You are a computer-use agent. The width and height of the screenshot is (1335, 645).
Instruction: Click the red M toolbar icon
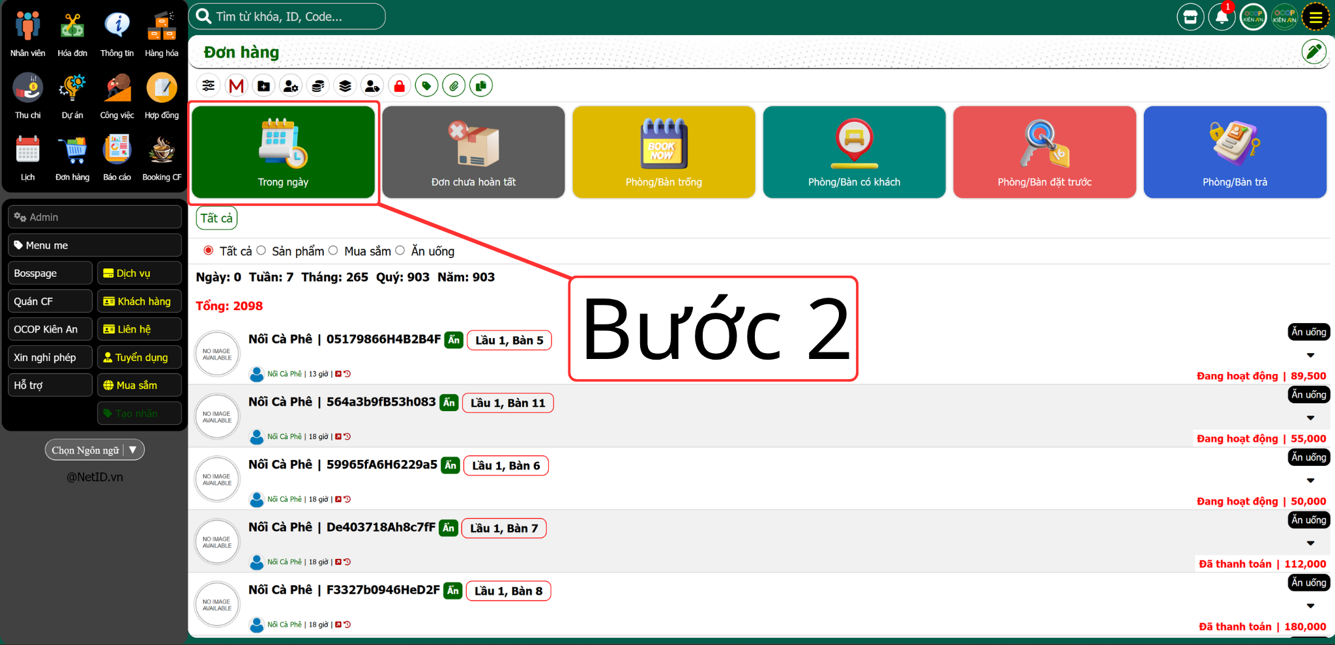[x=237, y=86]
